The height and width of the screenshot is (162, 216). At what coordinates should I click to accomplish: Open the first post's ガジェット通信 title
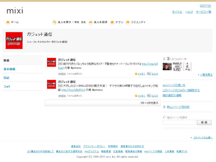pos(67,60)
